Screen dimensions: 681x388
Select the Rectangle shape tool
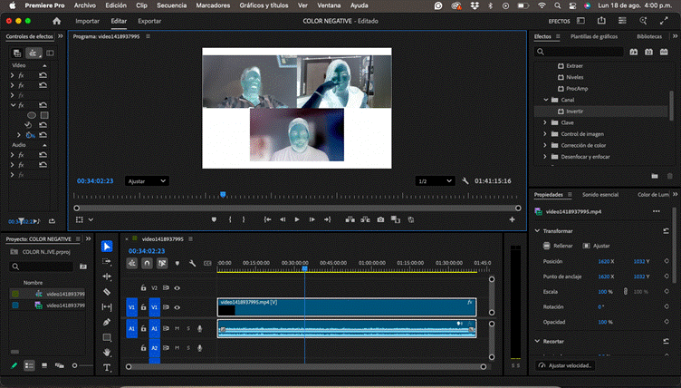(107, 337)
